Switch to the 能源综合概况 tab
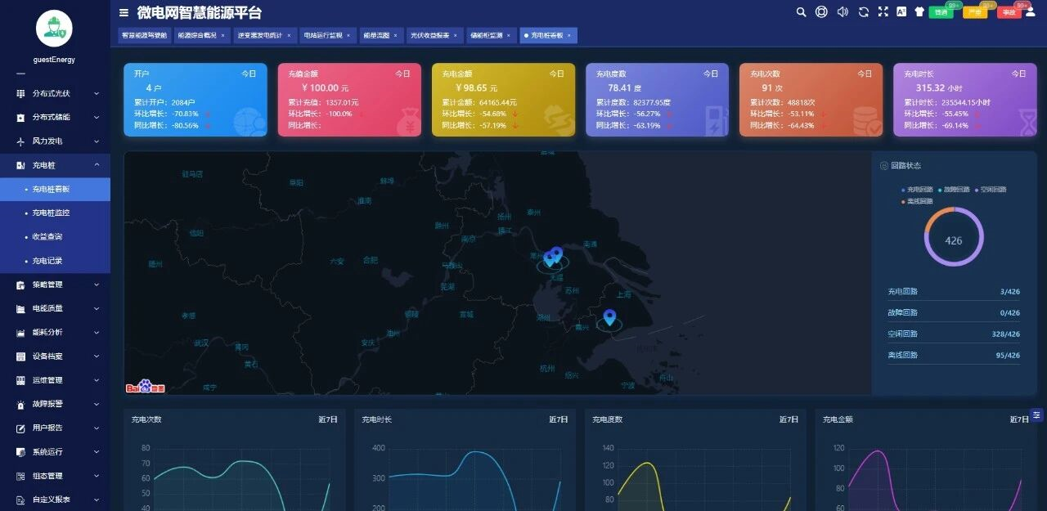This screenshot has width=1047, height=511. click(197, 36)
